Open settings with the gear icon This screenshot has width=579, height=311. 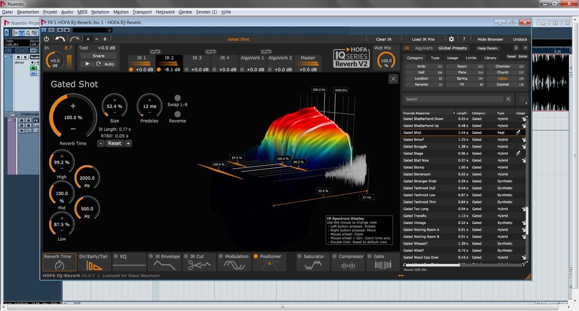pos(451,39)
